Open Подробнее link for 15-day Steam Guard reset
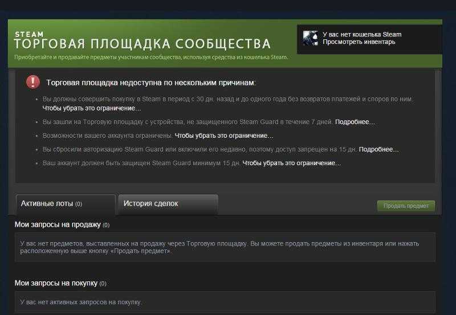Viewport: 456px width, 315px height. [379, 149]
